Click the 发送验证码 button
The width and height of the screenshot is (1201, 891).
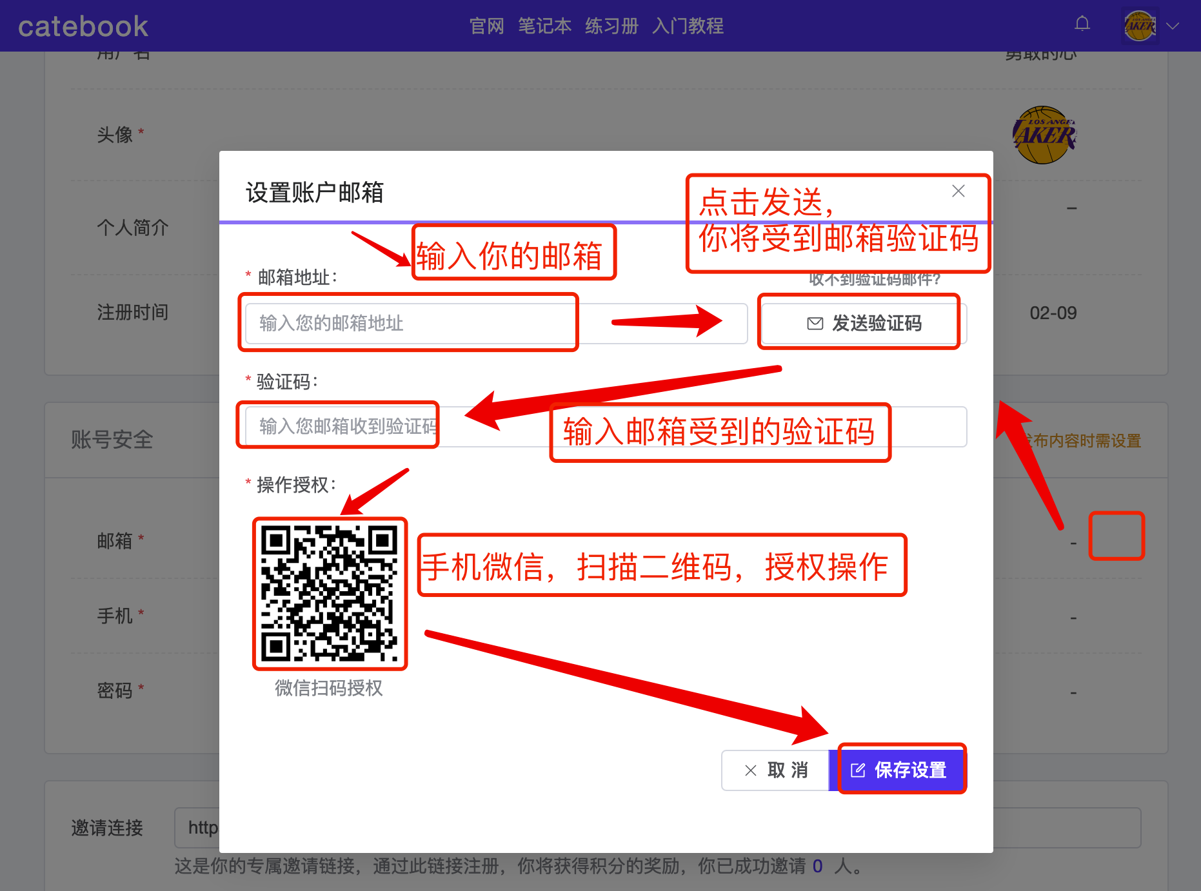864,323
